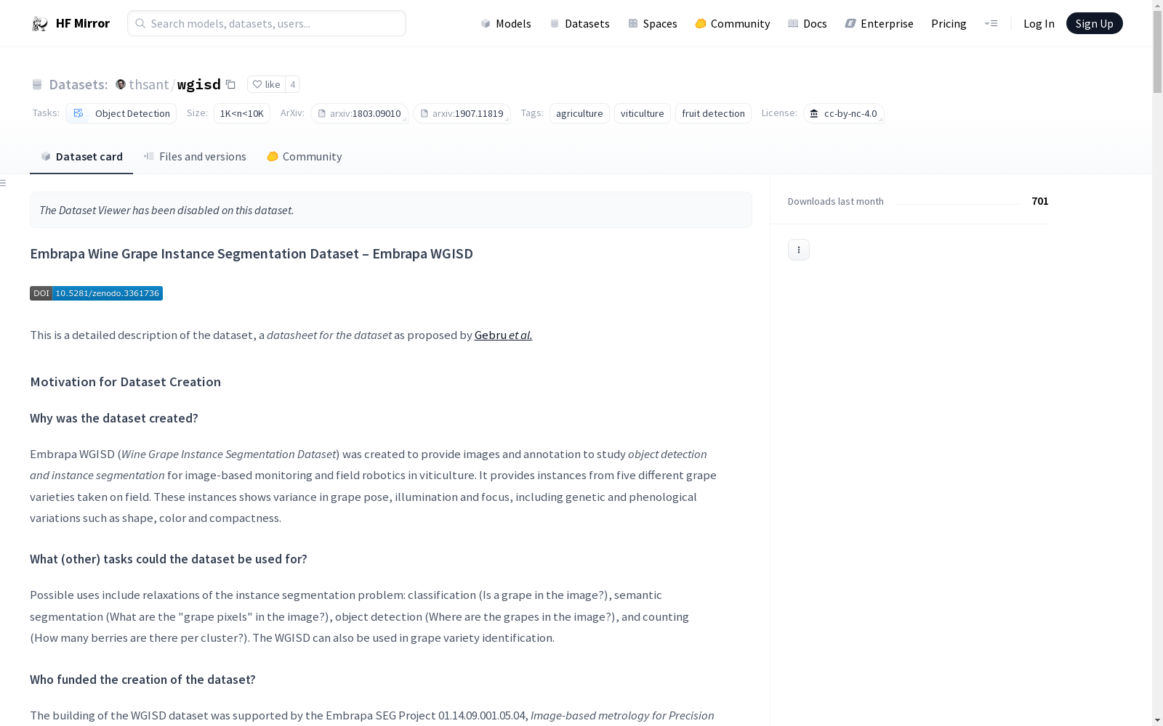Open Enterprise in the navigation

coord(880,23)
